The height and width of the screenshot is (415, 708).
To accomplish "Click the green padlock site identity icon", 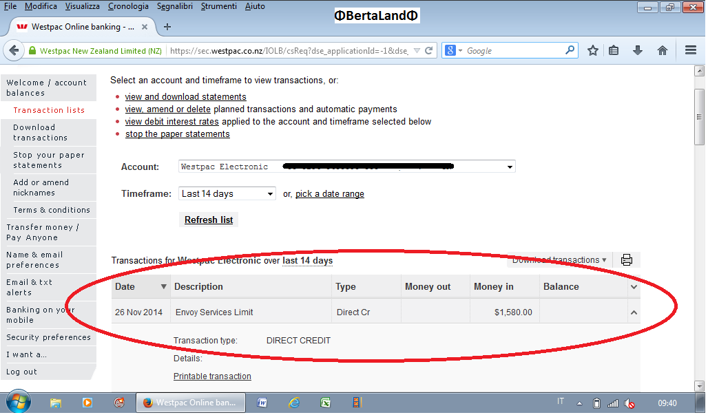I will click(32, 50).
